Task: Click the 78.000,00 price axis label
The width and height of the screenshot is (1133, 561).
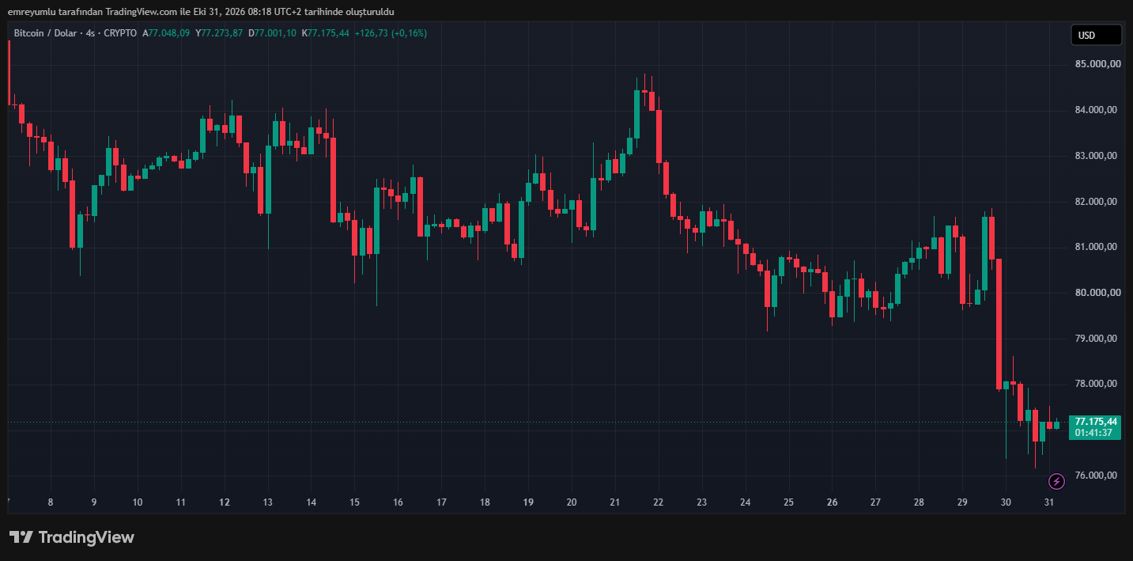Action: 1096,384
